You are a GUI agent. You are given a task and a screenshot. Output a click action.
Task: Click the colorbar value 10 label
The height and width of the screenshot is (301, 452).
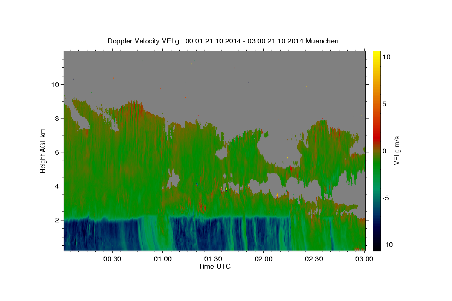click(386, 57)
